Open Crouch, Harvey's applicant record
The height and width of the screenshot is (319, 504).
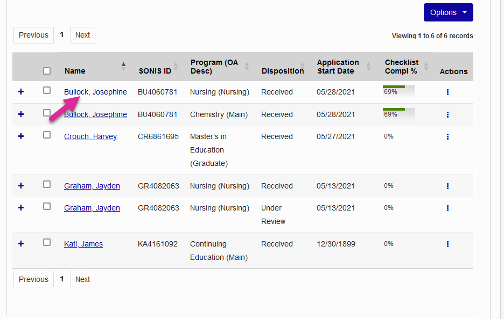90,136
